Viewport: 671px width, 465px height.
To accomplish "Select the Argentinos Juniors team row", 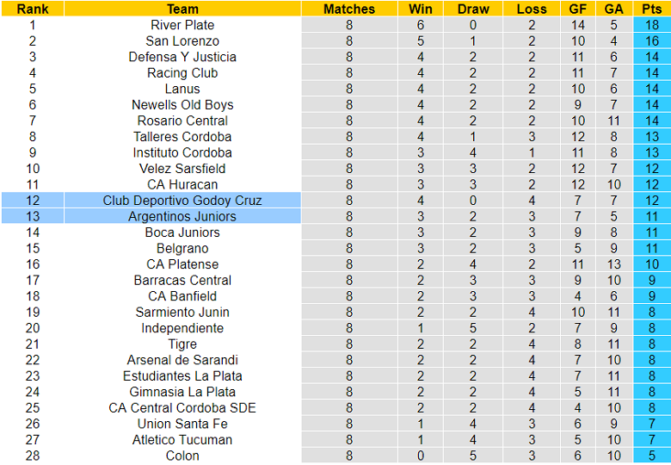I will (182, 216).
